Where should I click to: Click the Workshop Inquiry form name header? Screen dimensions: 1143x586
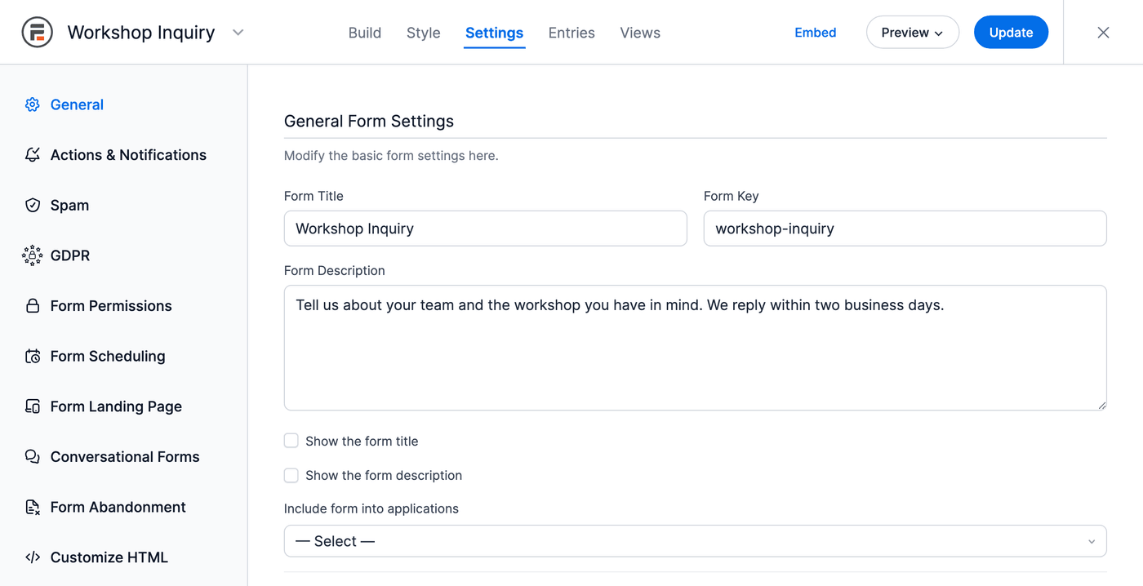click(x=141, y=33)
